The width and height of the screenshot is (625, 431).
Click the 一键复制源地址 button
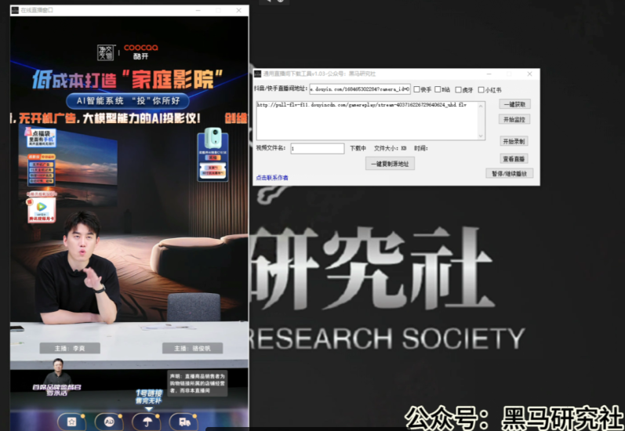coord(390,164)
